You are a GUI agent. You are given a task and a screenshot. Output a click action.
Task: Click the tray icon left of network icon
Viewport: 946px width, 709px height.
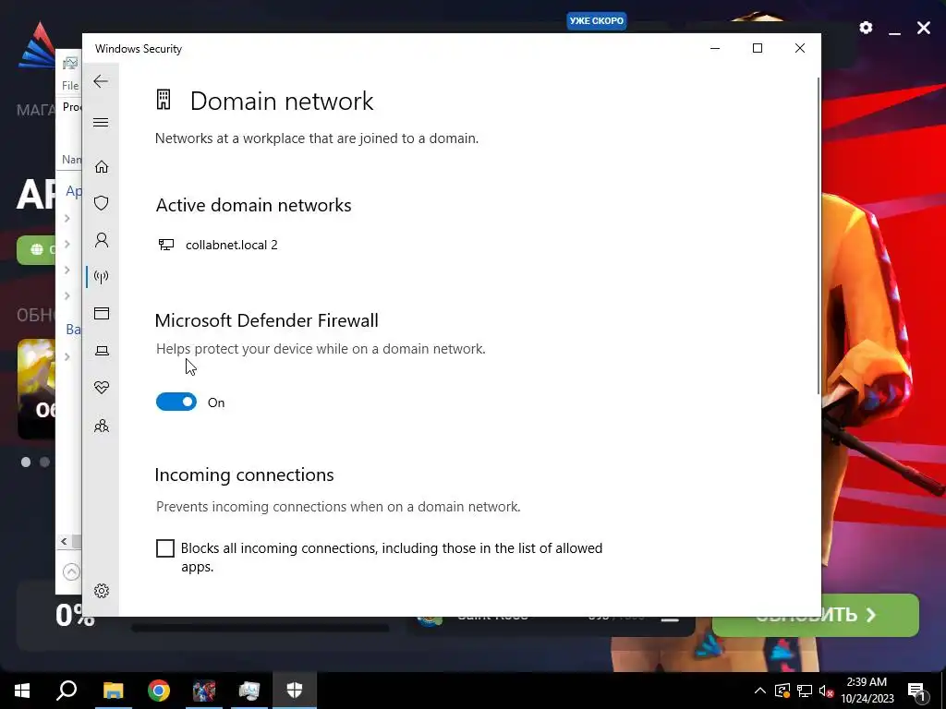coord(782,691)
